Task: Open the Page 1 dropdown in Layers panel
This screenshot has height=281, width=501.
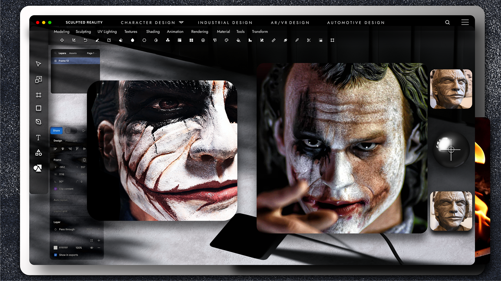Action: pyautogui.click(x=92, y=53)
